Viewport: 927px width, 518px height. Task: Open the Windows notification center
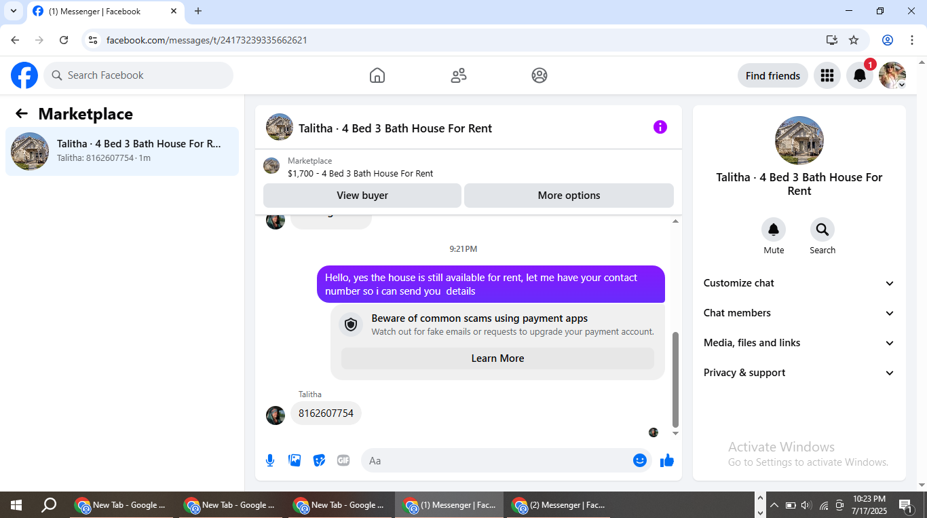pyautogui.click(x=906, y=505)
